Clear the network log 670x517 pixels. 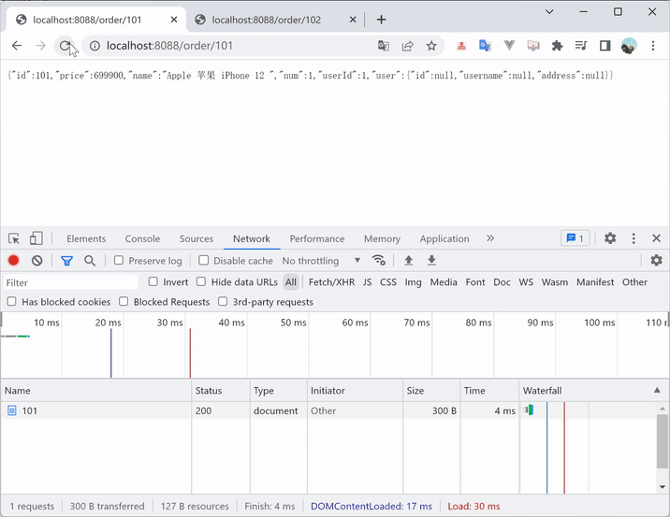tap(36, 261)
